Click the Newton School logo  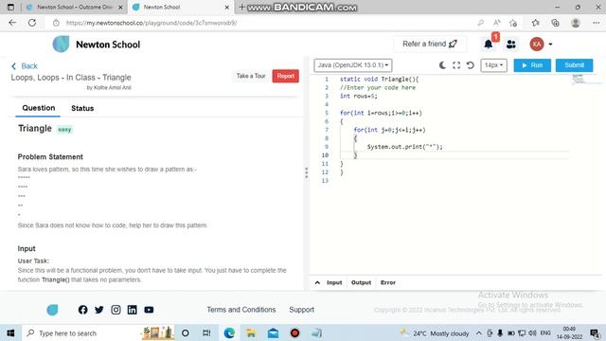click(x=97, y=45)
